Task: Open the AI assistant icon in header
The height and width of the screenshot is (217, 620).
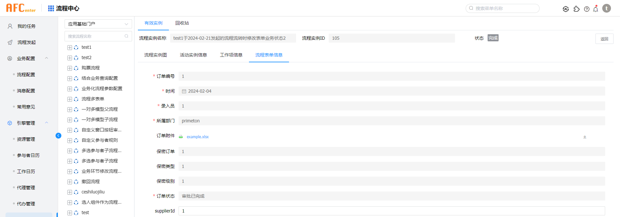Action: click(x=566, y=9)
